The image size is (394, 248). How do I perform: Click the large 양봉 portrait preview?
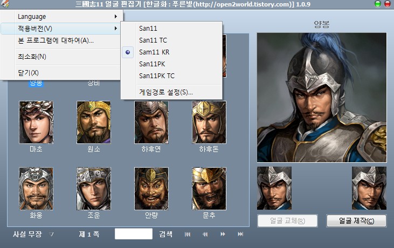[x=322, y=98]
